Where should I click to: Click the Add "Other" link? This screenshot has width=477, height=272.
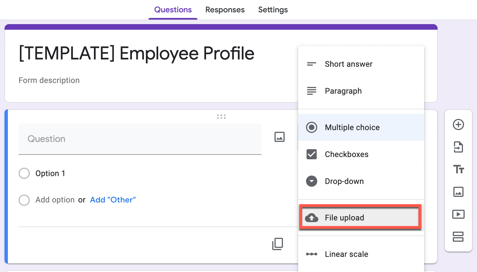113,200
